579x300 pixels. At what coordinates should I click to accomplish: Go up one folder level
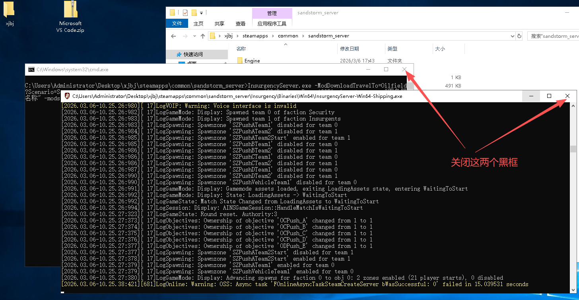click(x=203, y=36)
